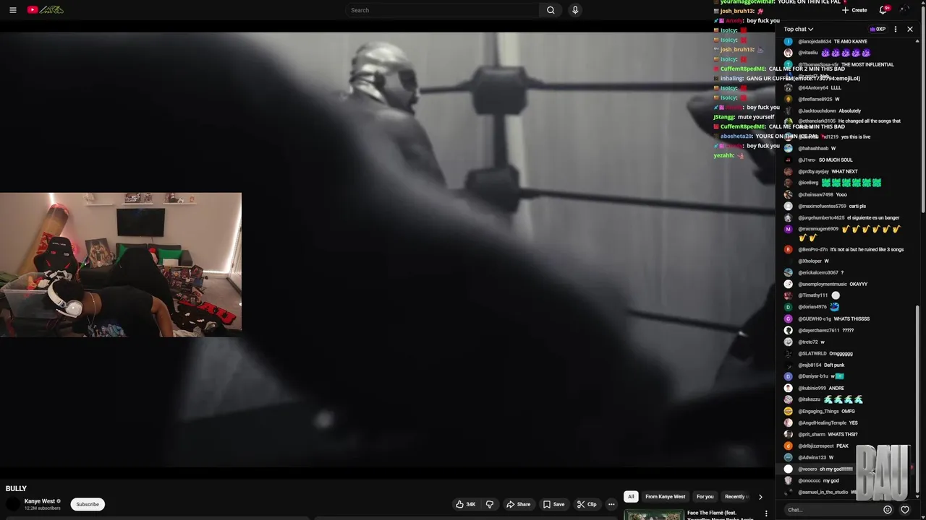
Task: Click chat author @dayerchavez7611
Action: click(x=819, y=330)
